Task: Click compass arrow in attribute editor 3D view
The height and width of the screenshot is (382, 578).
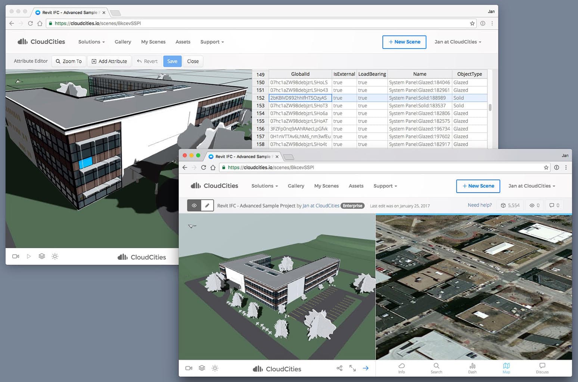Action: click(18, 81)
